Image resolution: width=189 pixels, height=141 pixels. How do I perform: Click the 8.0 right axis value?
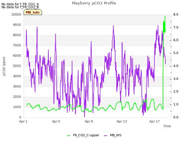(x=176, y=14)
